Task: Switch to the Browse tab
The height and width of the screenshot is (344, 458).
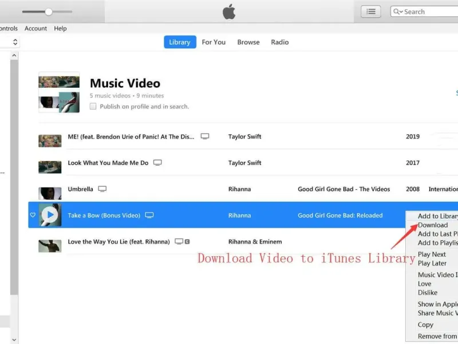Action: [x=248, y=42]
